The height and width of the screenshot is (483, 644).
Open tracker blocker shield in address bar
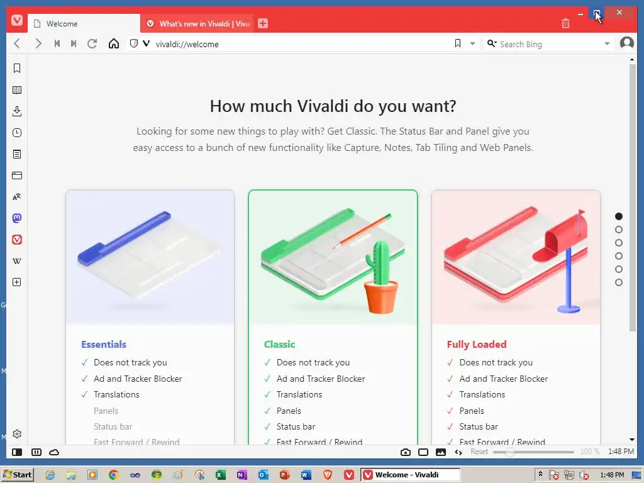point(133,43)
